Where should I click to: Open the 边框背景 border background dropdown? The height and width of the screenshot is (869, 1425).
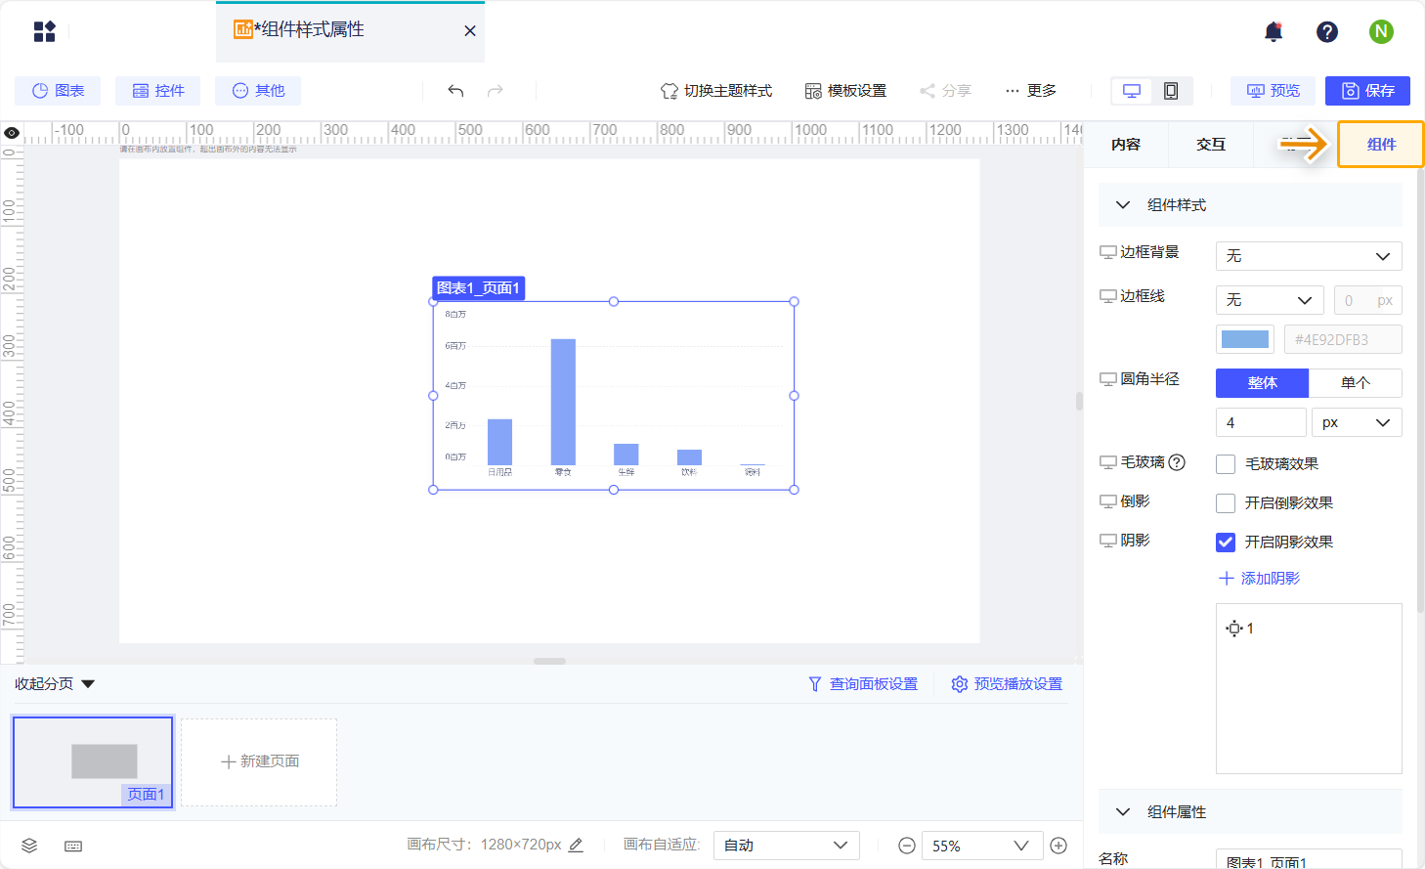pyautogui.click(x=1308, y=255)
